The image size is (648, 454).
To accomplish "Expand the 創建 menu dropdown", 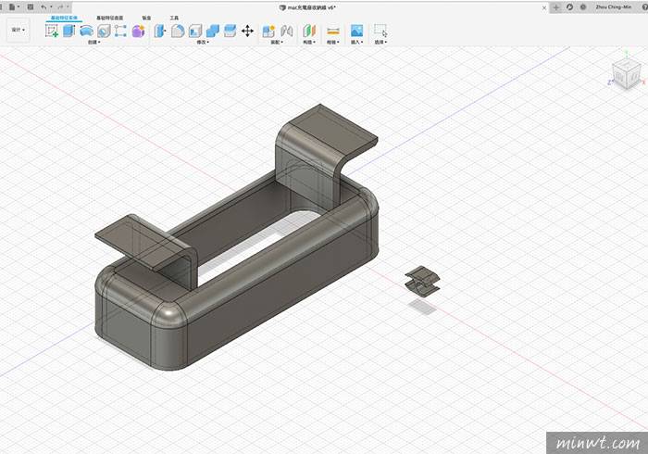I will click(x=93, y=42).
